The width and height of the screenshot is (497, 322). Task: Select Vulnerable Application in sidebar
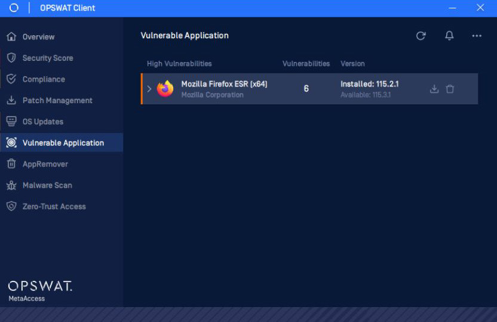[62, 143]
